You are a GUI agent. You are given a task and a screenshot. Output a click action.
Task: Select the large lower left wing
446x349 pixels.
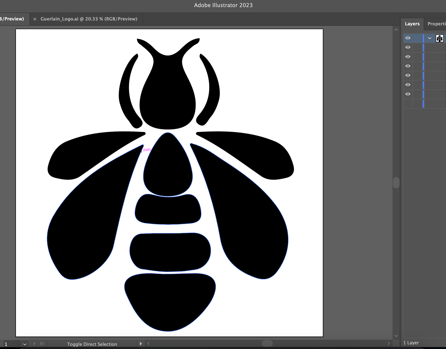pyautogui.click(x=89, y=219)
